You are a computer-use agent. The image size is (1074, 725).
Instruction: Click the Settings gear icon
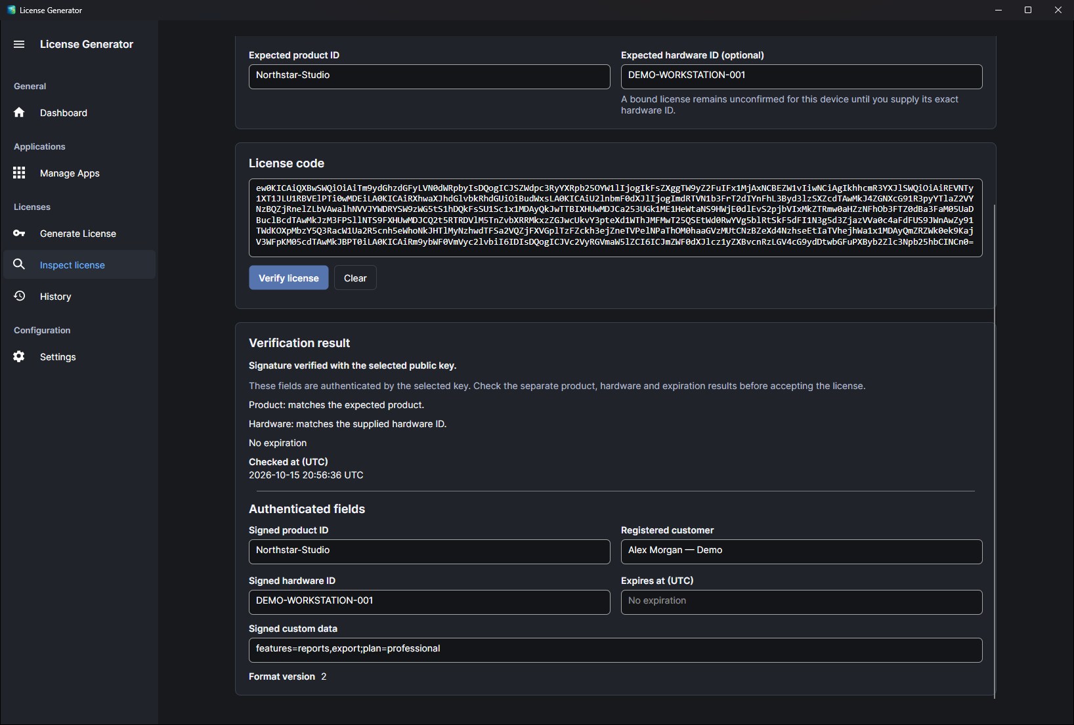click(19, 356)
